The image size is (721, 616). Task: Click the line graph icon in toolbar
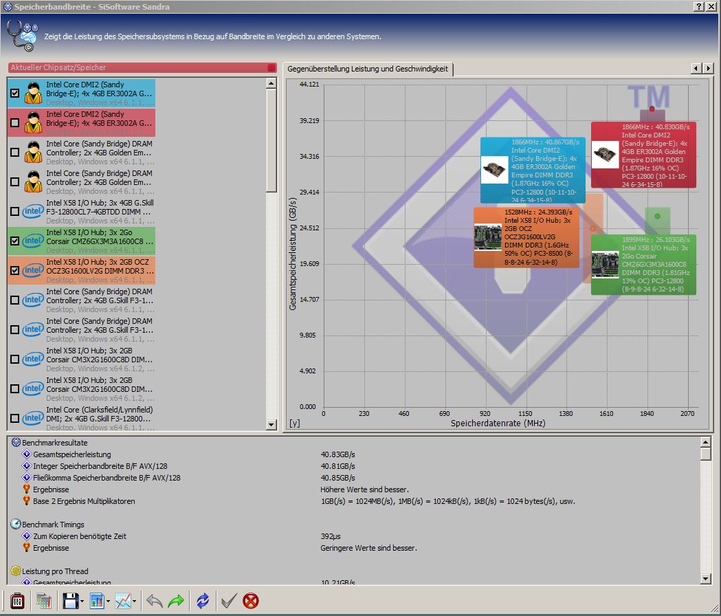point(123,601)
